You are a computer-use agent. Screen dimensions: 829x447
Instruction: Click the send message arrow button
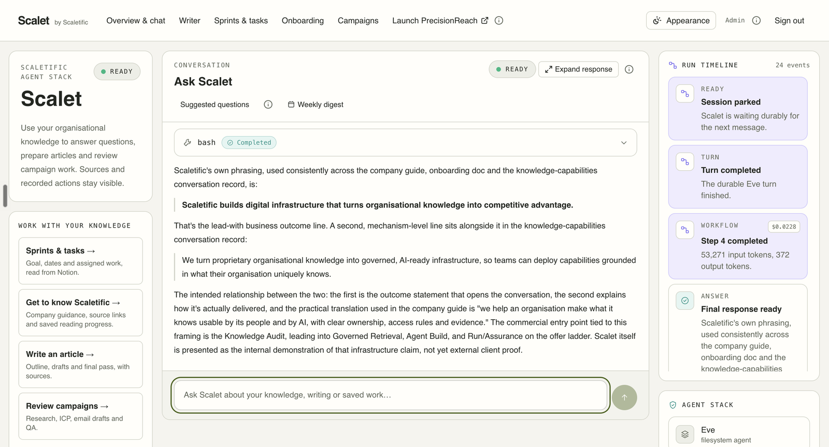(624, 397)
